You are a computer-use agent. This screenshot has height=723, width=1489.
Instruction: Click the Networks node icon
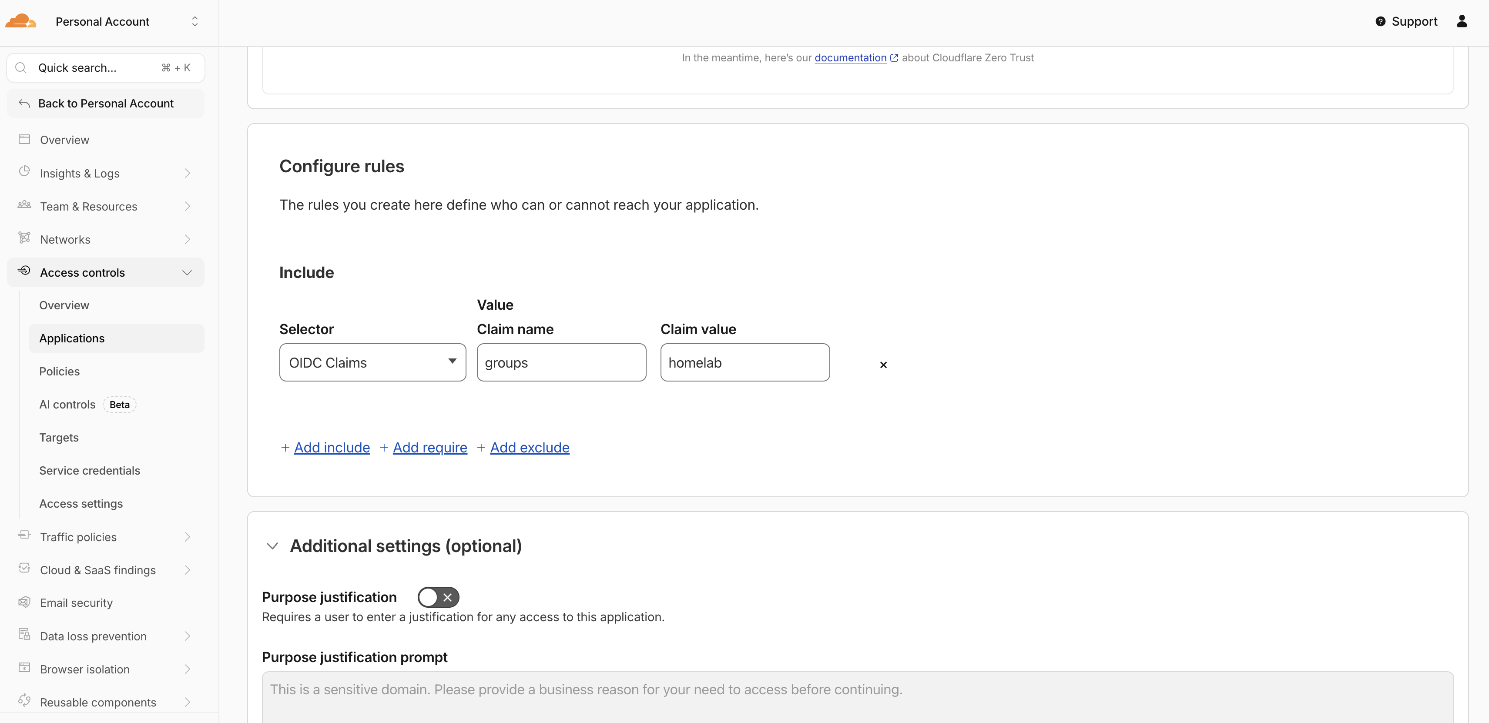pyautogui.click(x=24, y=238)
